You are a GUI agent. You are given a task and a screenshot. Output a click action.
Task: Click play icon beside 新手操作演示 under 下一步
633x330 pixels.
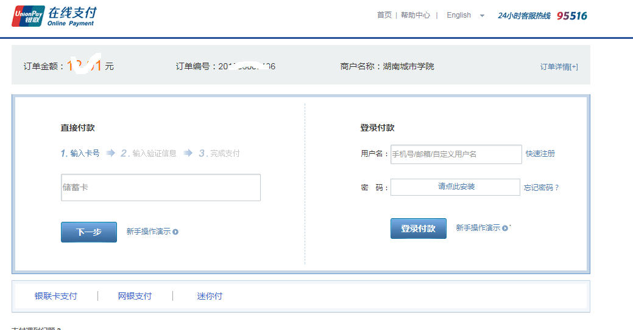tap(175, 232)
